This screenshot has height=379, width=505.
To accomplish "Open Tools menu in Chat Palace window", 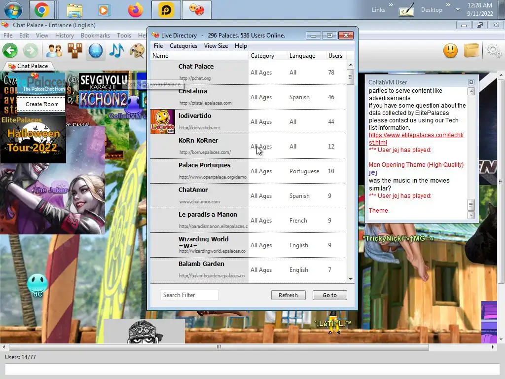I will coord(124,36).
